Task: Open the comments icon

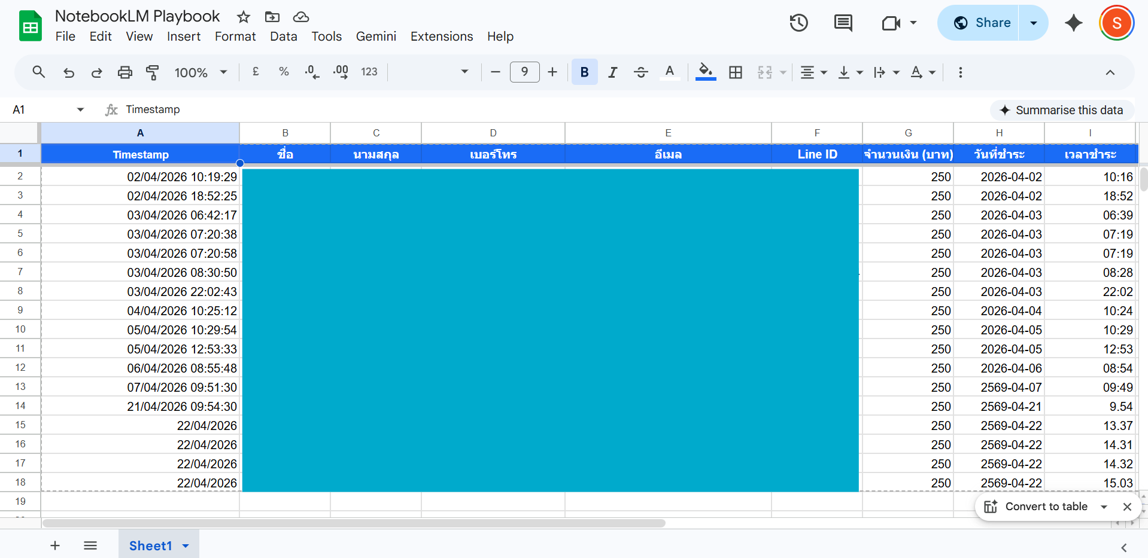Action: point(843,23)
